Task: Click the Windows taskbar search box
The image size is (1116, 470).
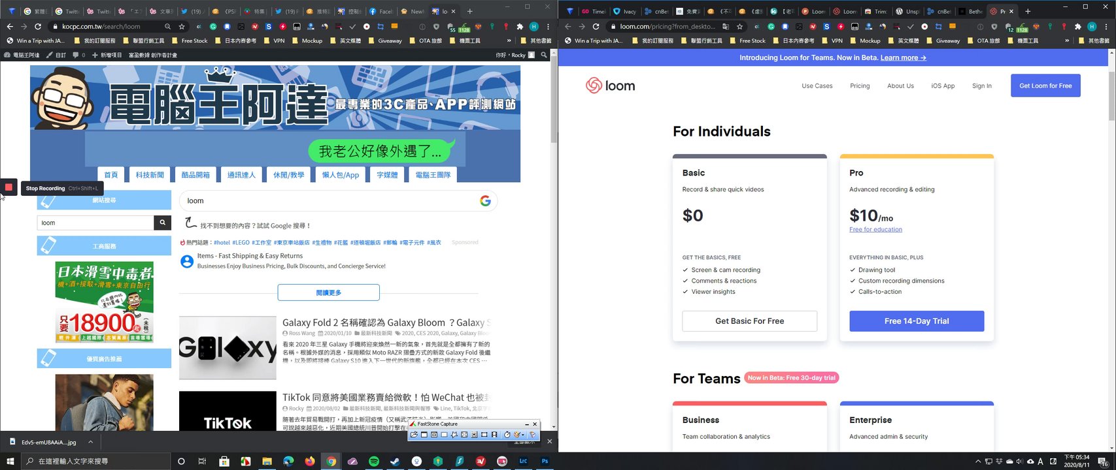Action: [x=97, y=461]
